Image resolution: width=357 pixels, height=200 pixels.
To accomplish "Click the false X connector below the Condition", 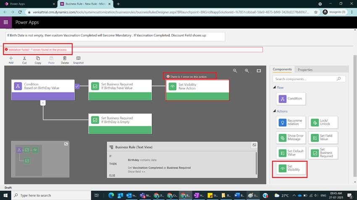I will (x=43, y=103).
